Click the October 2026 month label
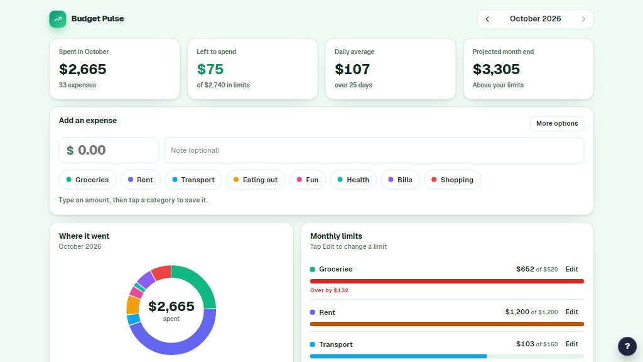 [x=535, y=19]
